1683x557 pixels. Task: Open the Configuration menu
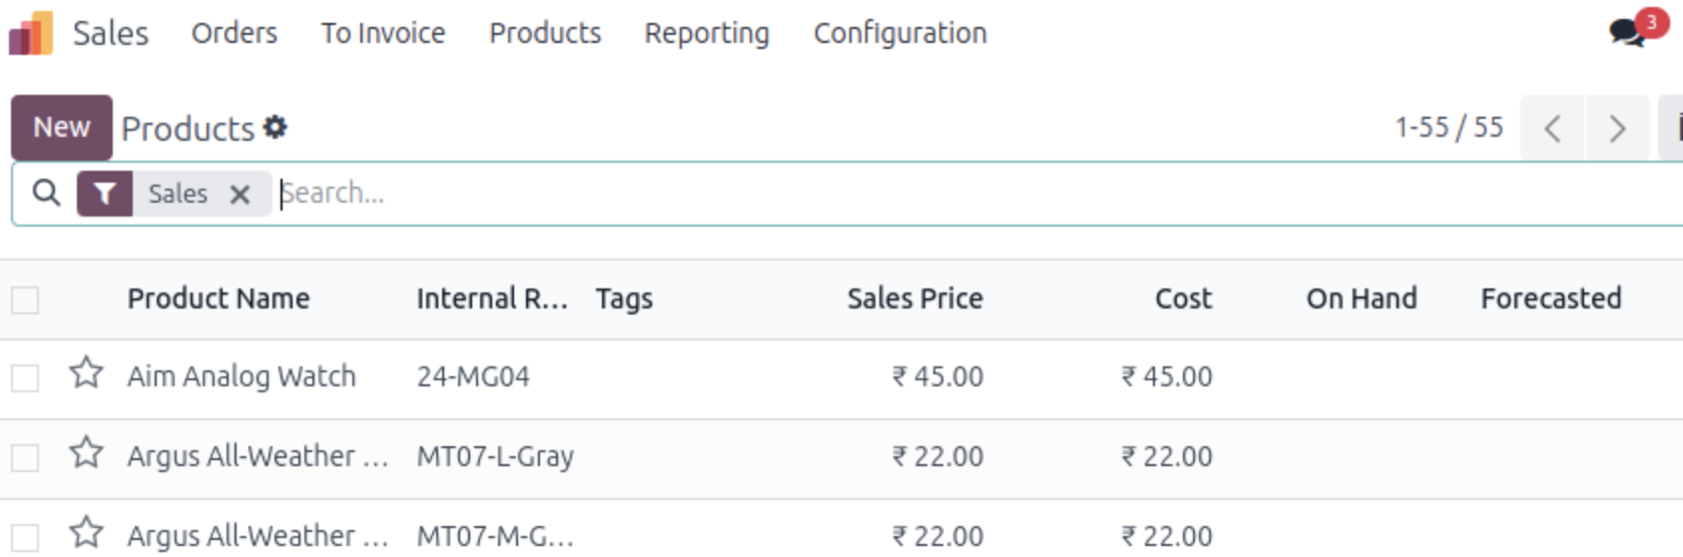point(900,33)
